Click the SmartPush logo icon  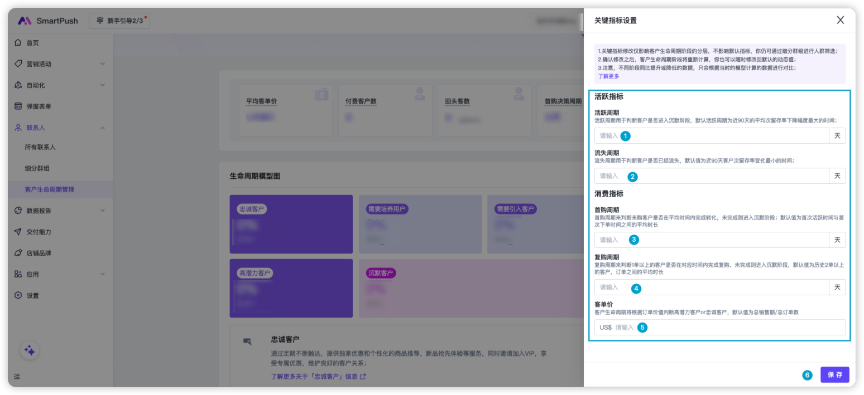point(25,21)
